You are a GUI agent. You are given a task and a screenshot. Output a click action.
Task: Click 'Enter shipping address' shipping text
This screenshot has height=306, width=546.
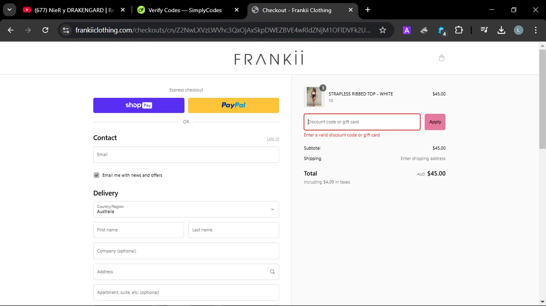(423, 159)
